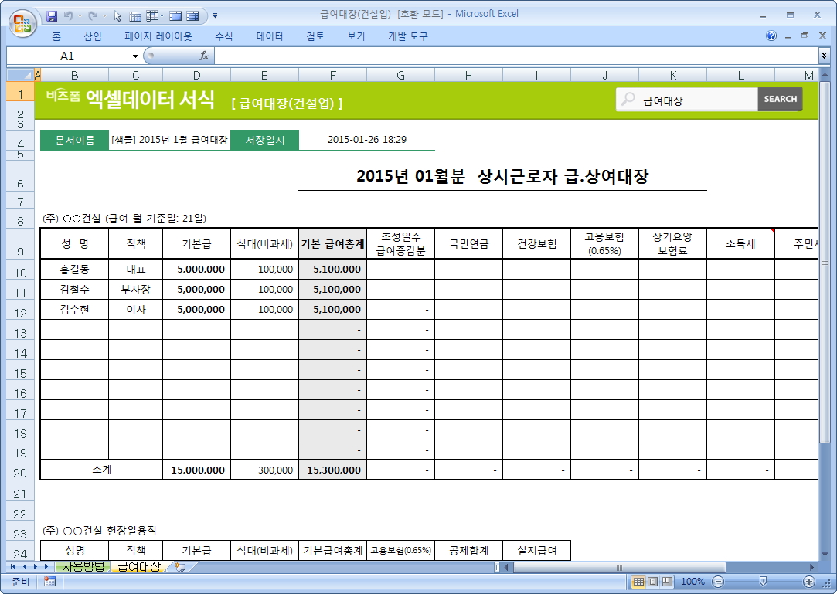
Task: Save the workbook from Quick Access Toolbar
Action: 53,15
